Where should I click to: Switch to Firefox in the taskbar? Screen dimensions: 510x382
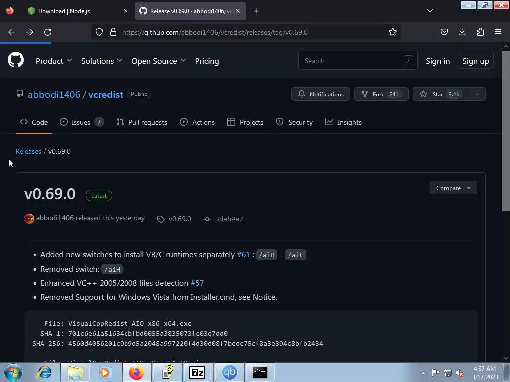click(136, 372)
